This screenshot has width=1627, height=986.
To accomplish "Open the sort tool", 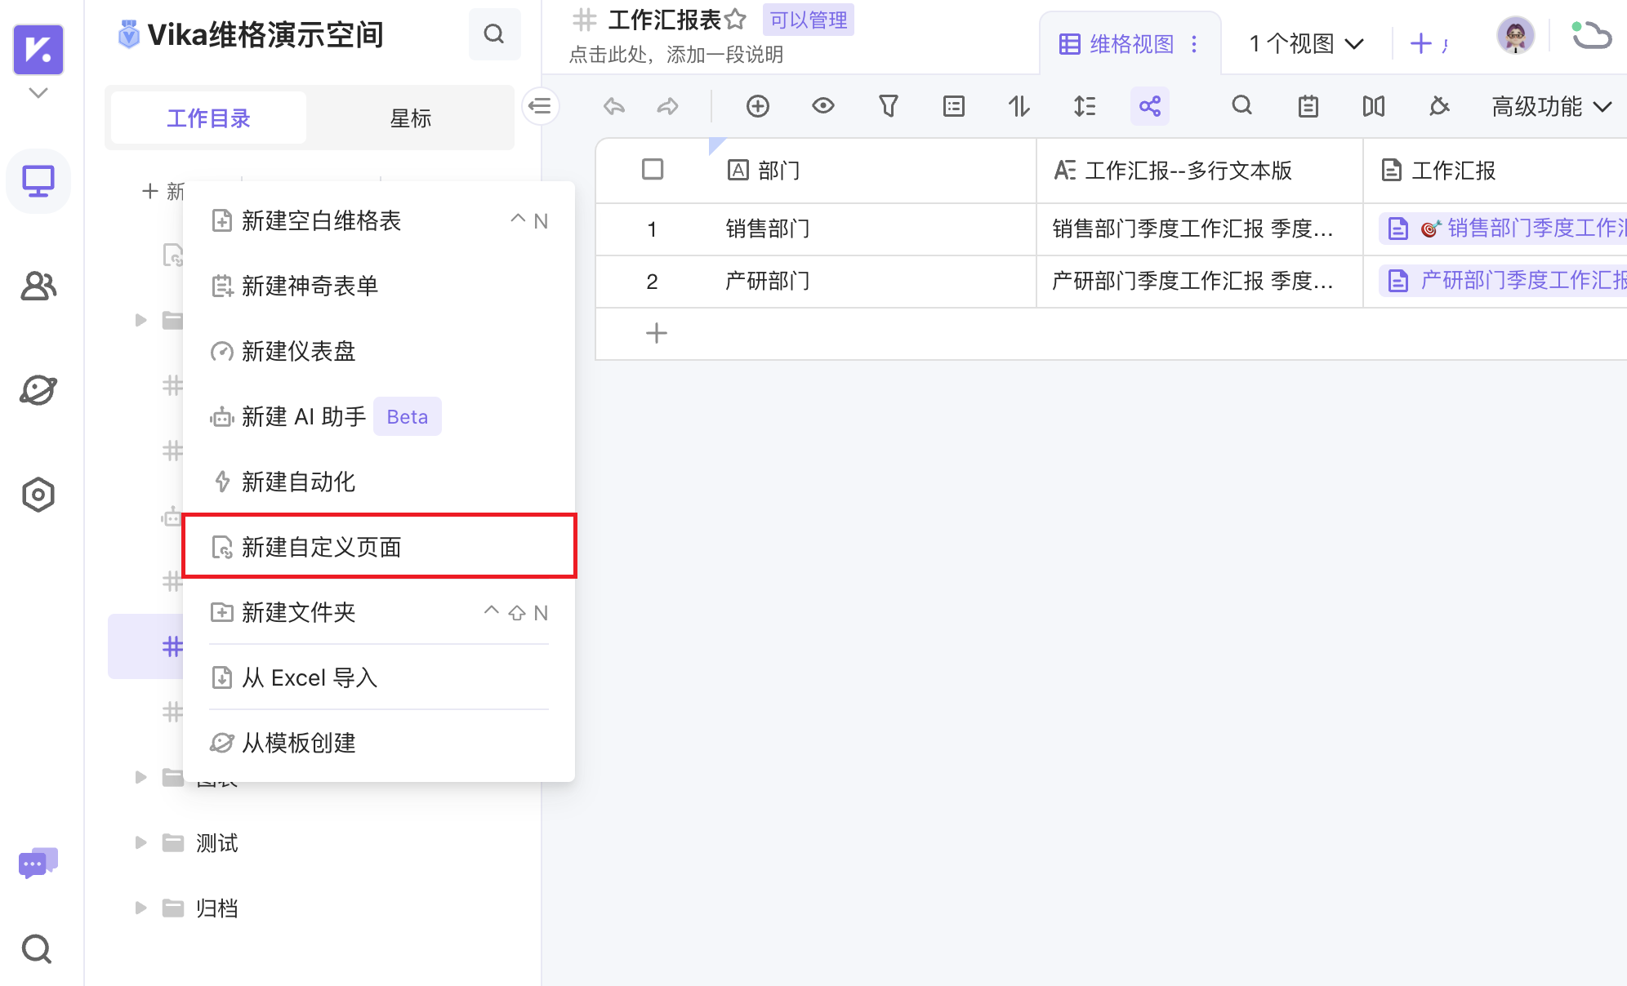I will 1019,106.
